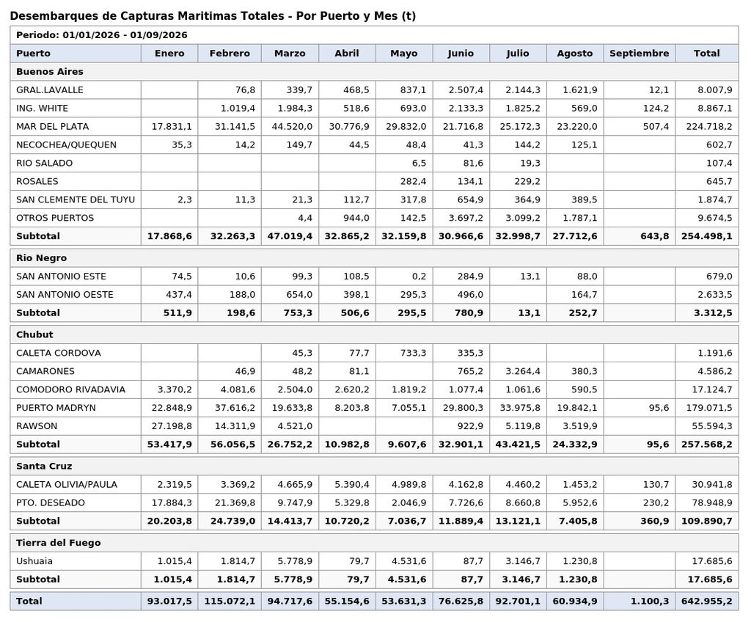Select the Enero column header

169,54
